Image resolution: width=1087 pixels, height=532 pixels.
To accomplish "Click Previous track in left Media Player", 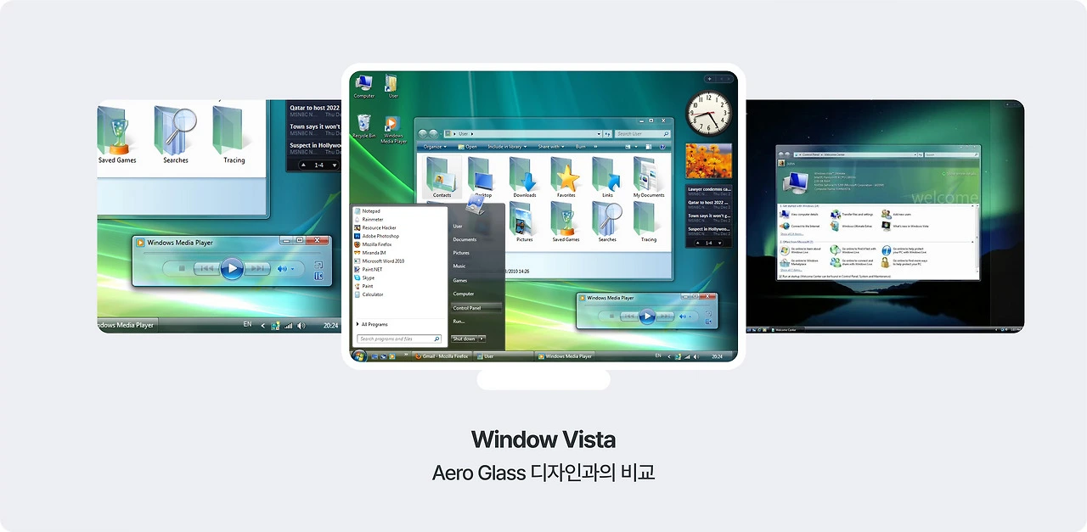I will [x=207, y=268].
